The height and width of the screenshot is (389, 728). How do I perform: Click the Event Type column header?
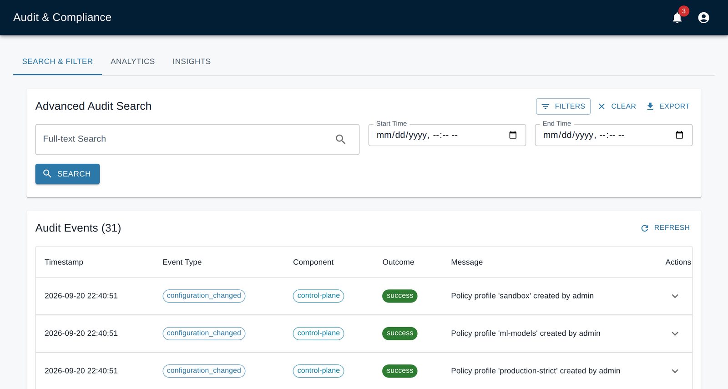(x=182, y=262)
